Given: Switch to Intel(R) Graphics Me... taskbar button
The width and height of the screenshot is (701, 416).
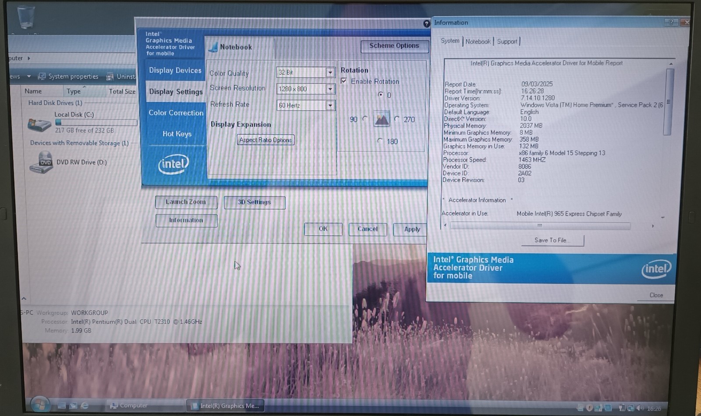Looking at the screenshot, I should point(225,406).
